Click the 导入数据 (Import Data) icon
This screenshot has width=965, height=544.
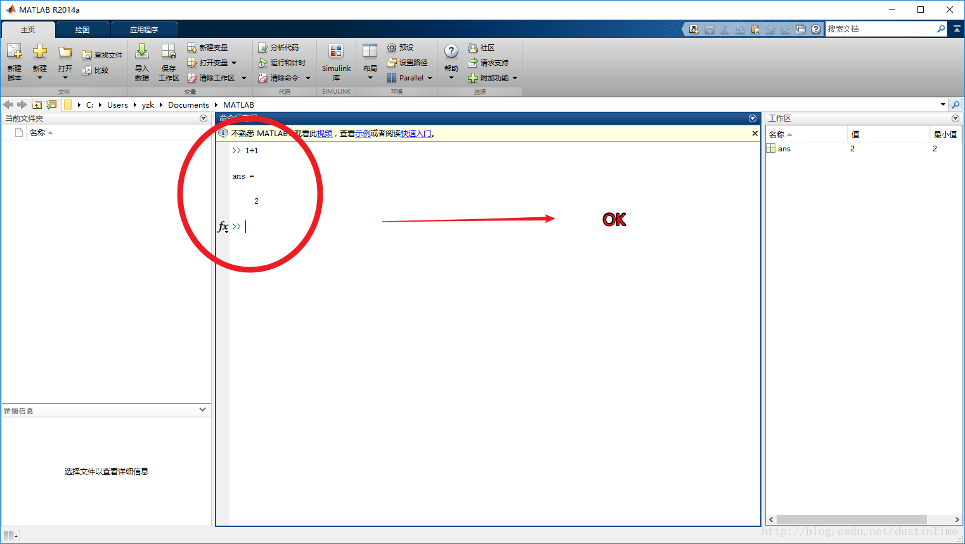tap(142, 52)
